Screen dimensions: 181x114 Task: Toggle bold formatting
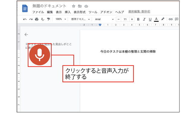[x=138, y=19]
